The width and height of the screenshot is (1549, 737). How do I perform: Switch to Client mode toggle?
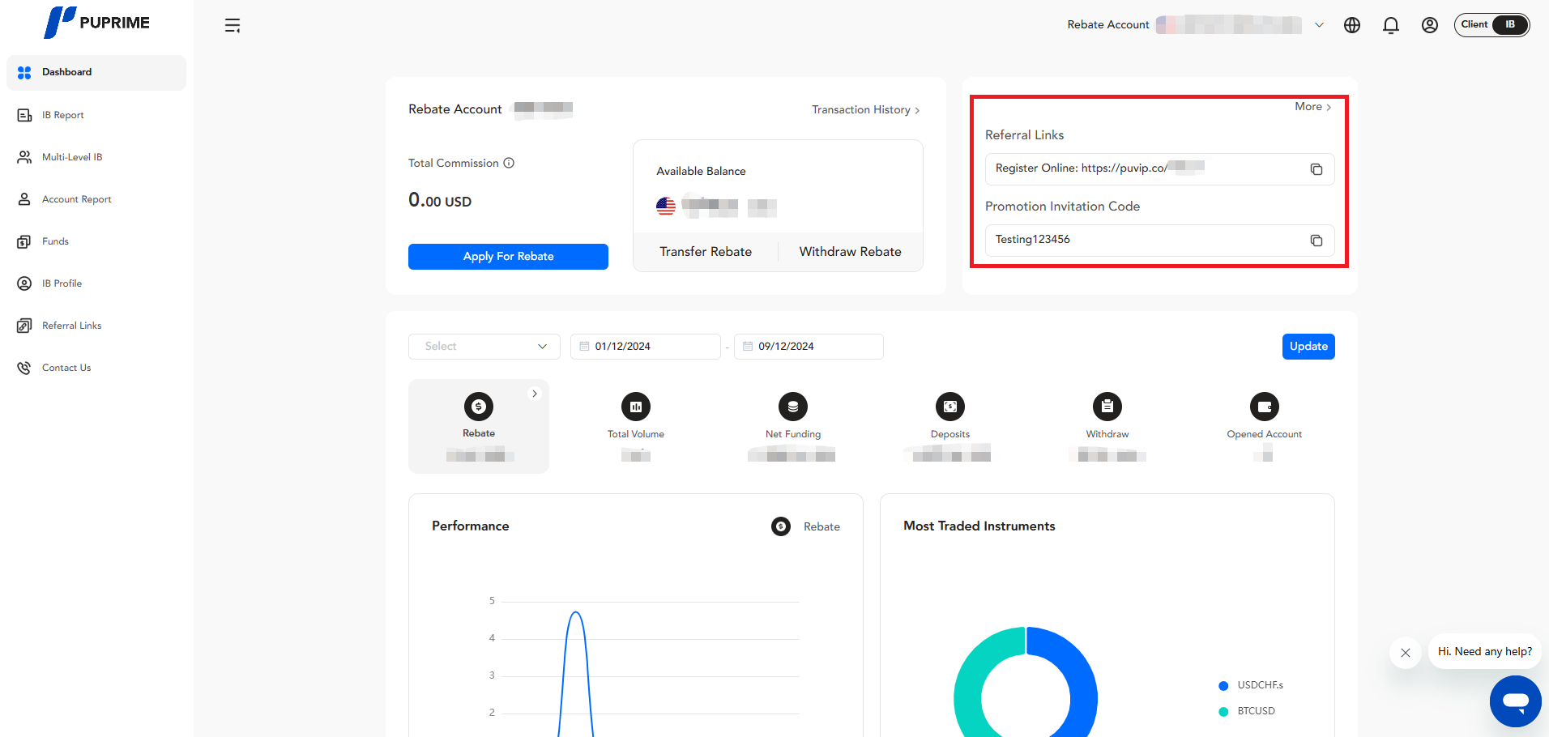pos(1474,24)
